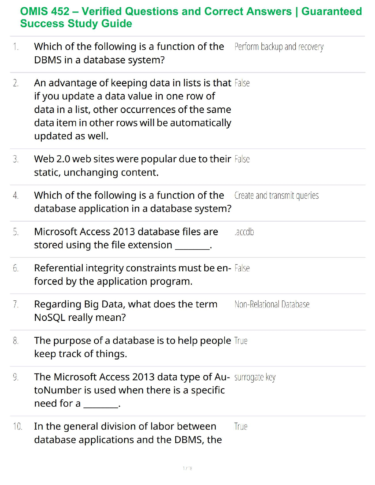
Task: Click the 'False' answer for question 2
Action: [242, 83]
